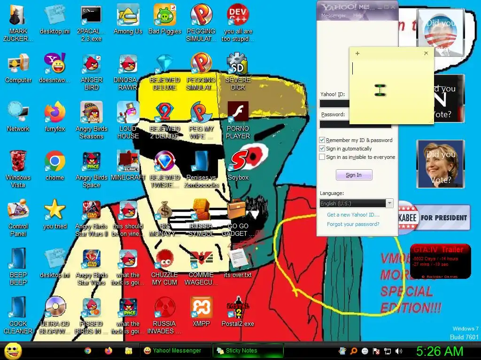481x360 pixels.
Task: Open the BEJEWED 2 DELUXE shortcut
Action: (x=165, y=120)
